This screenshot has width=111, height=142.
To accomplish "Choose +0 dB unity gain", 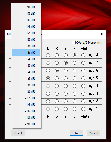I will [x=26, y=66].
